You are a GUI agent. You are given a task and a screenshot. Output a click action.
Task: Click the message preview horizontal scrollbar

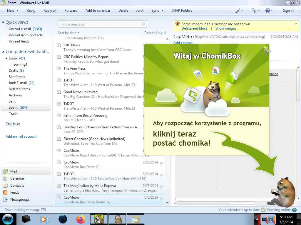pyautogui.click(x=216, y=203)
